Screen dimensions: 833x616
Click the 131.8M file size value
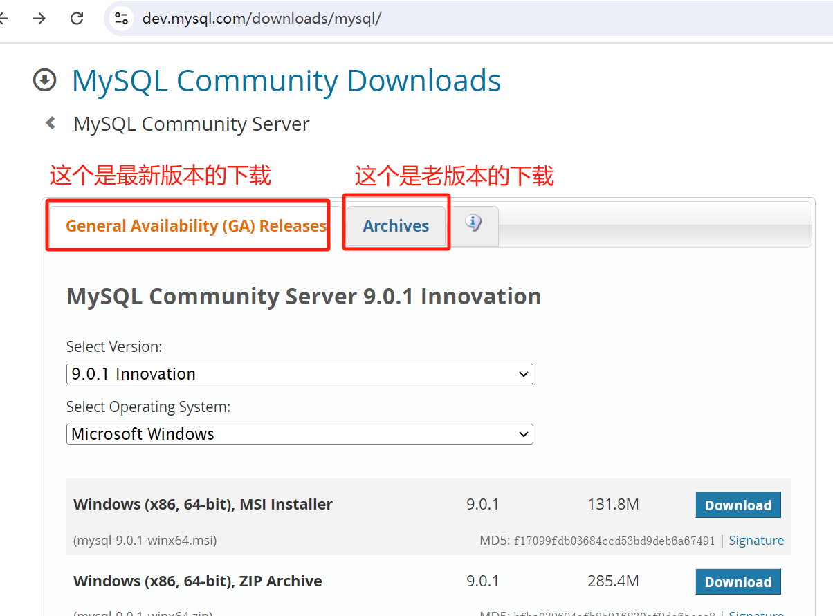pos(613,505)
